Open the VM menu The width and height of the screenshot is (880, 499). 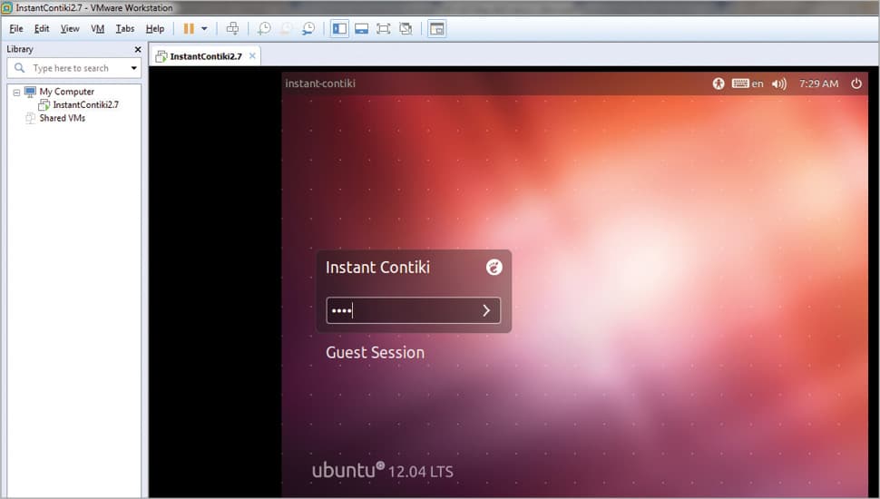[97, 28]
